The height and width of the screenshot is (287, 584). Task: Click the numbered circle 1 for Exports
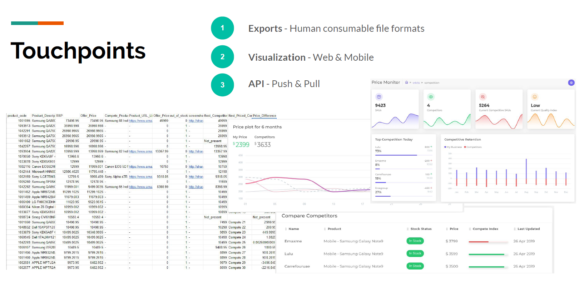[x=222, y=28]
